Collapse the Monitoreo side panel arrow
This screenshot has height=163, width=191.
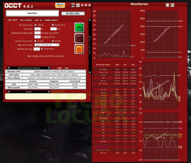[90, 72]
